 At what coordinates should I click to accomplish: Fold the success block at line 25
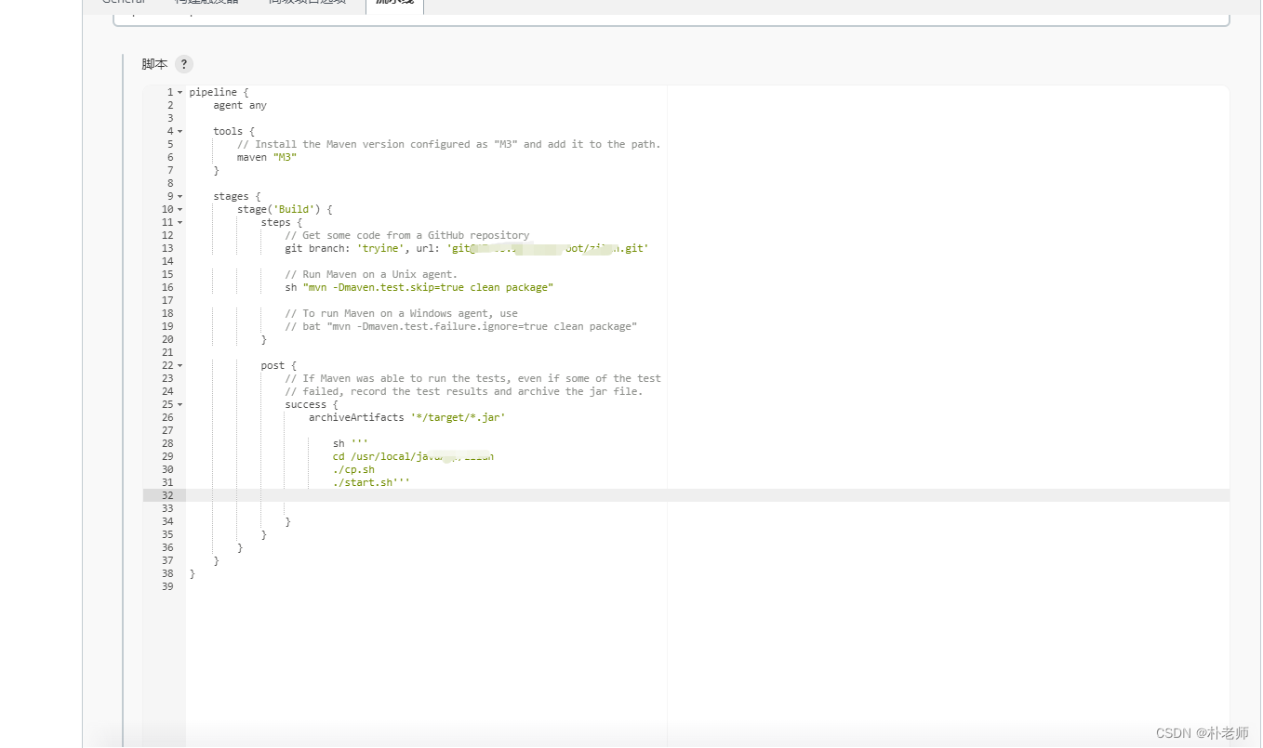[180, 404]
